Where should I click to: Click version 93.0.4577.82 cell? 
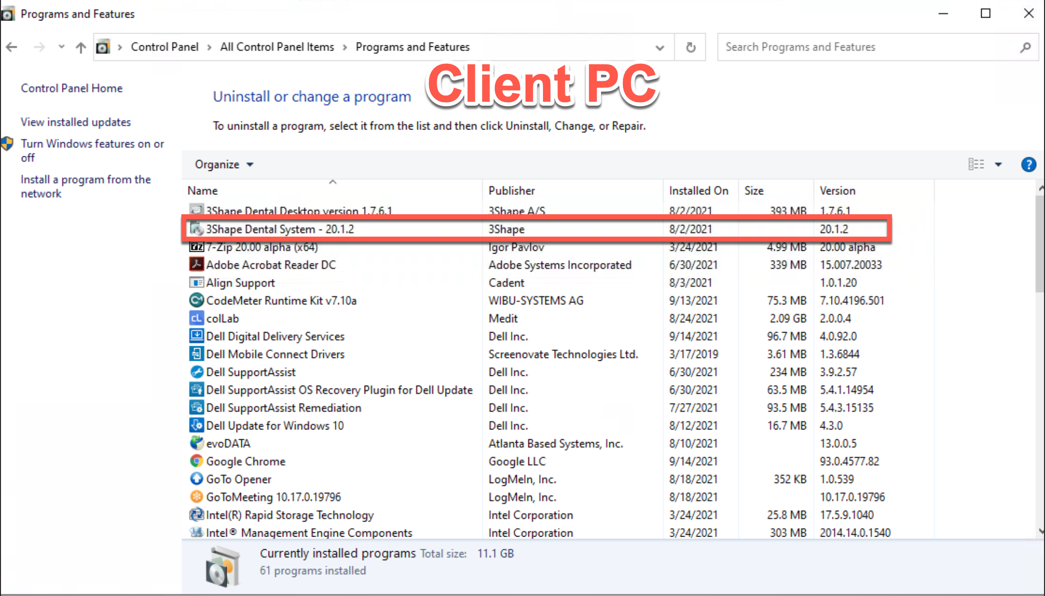coord(849,462)
